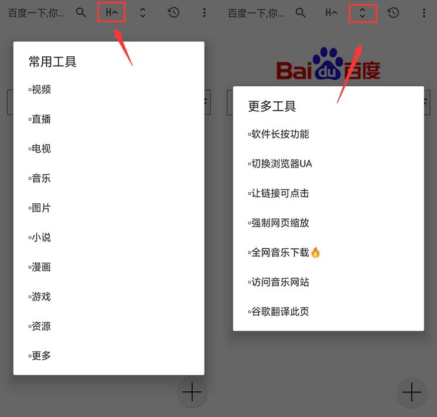The height and width of the screenshot is (417, 437).
Task: Select 图片 in common tools menu
Action: [40, 208]
